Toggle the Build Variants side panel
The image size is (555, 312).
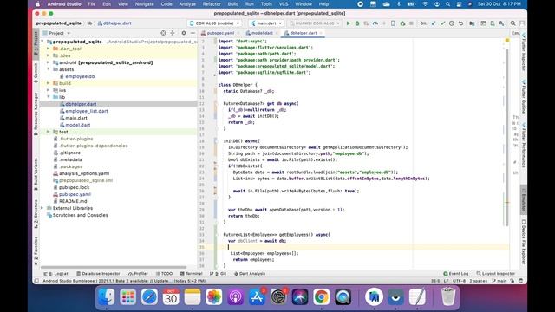click(x=36, y=174)
